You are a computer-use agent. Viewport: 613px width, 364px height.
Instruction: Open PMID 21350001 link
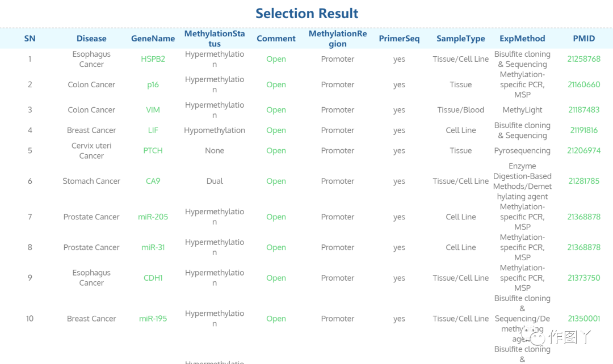coord(583,318)
